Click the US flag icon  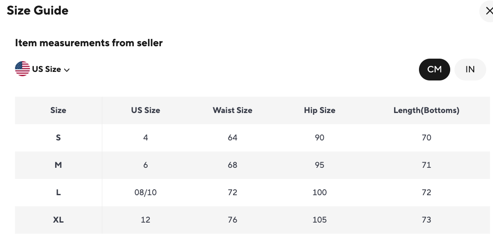click(22, 69)
